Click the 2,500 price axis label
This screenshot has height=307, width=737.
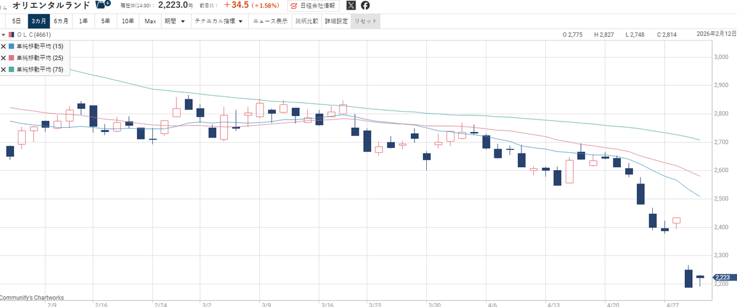[x=720, y=199]
